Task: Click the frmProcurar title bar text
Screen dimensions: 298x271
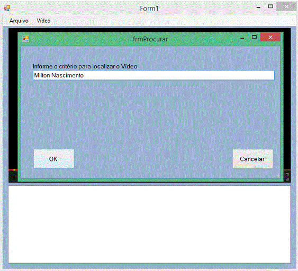Action: pos(150,39)
